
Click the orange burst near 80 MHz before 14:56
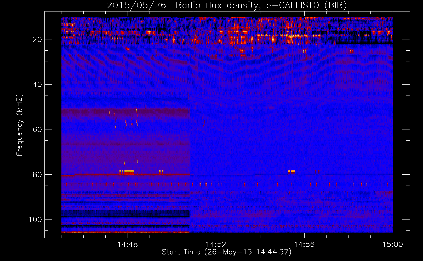(x=293, y=171)
